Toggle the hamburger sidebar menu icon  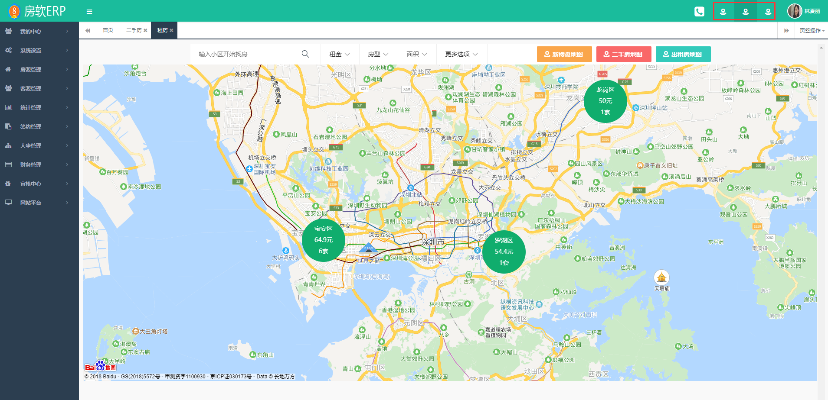pyautogui.click(x=89, y=12)
